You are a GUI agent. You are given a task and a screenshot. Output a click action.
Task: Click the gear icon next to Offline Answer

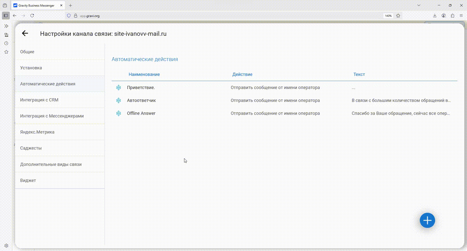coord(118,113)
